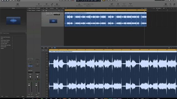Click the rightmost section-editing toolbar icon
Screen dimensions: 177x99
coord(130,4)
